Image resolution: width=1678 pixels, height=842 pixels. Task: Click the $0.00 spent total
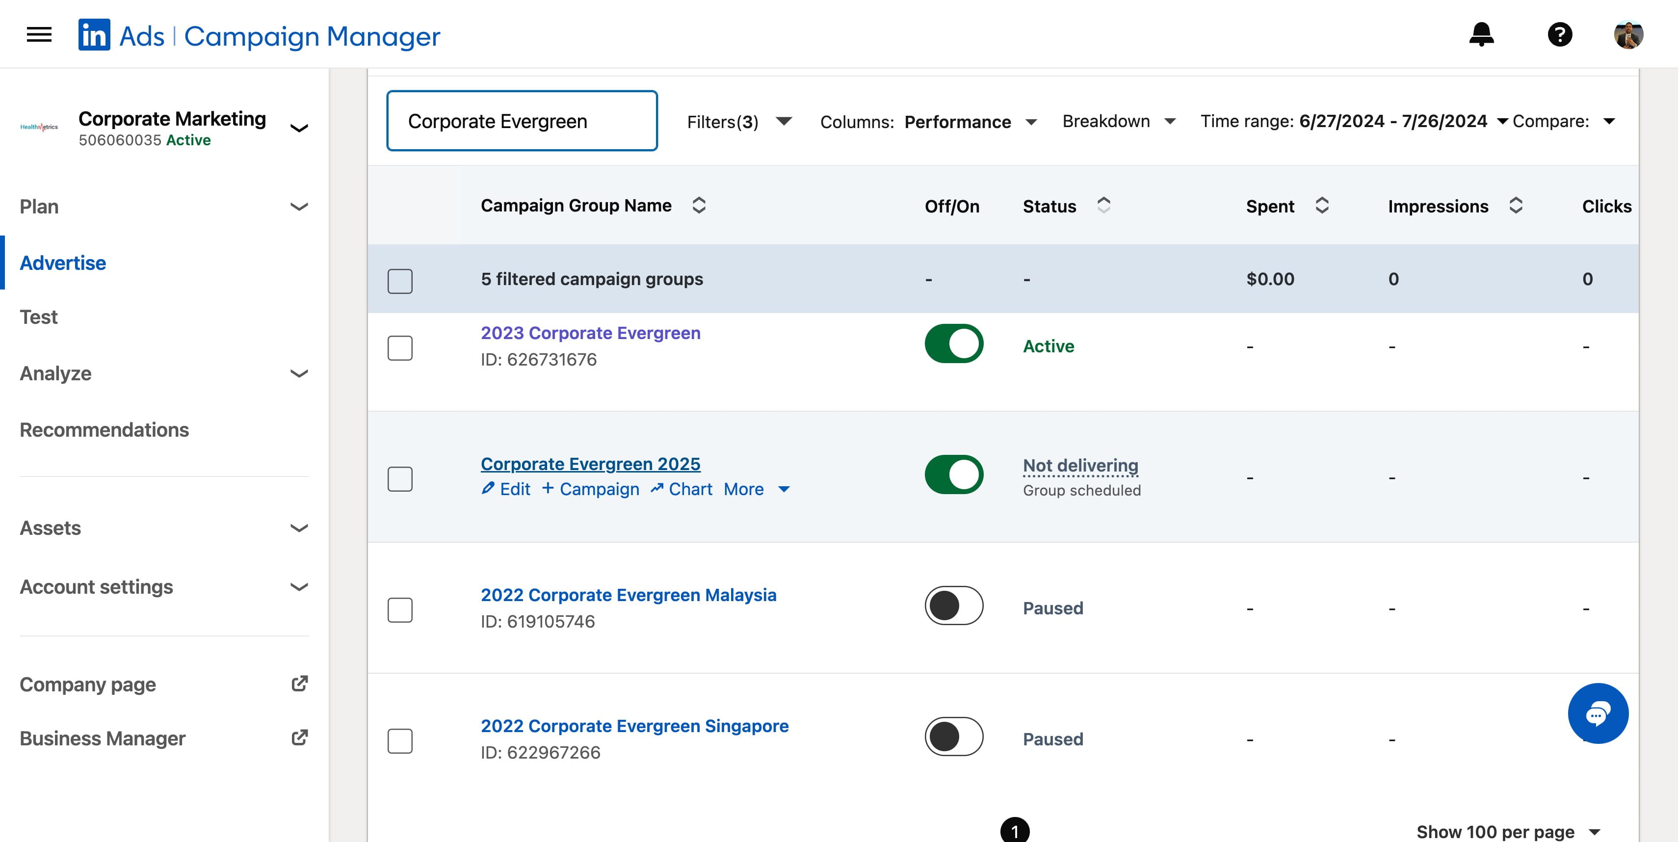pyautogui.click(x=1270, y=279)
